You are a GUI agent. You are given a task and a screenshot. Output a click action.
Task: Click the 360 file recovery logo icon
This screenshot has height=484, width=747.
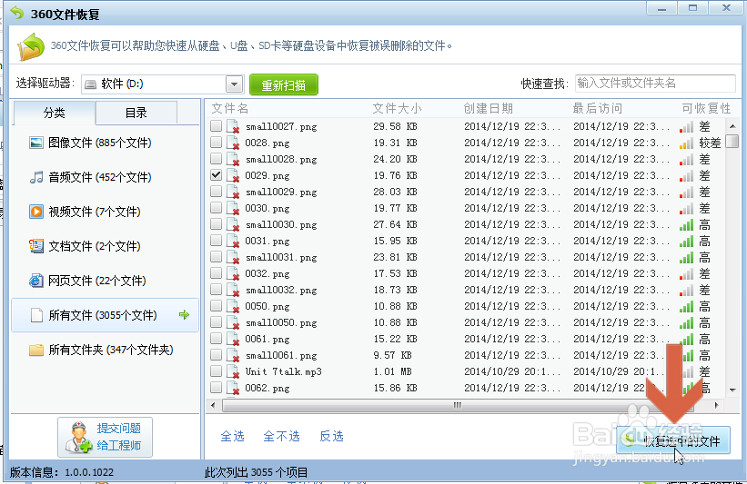tap(31, 46)
